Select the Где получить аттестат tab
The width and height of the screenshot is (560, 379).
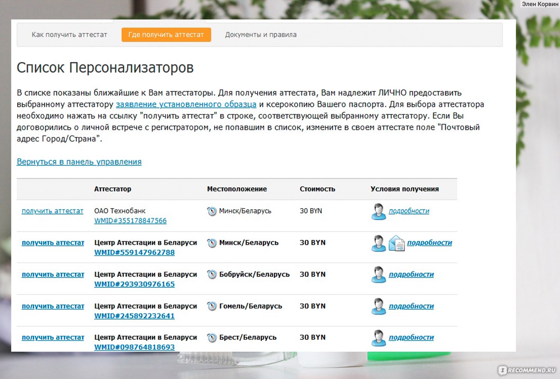point(166,35)
